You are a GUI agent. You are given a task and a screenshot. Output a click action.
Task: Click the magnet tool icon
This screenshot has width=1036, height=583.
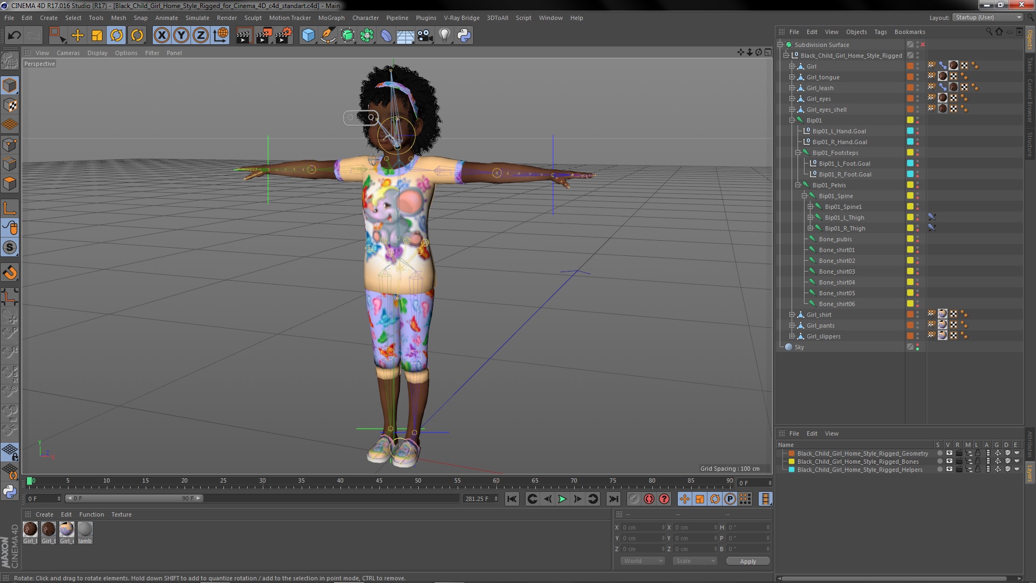10,273
